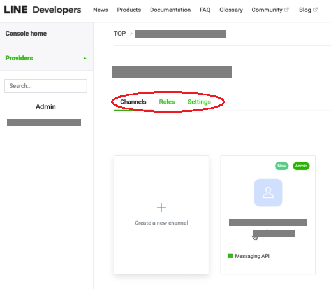The image size is (331, 289).
Task: Open the Products menu item
Action: pos(129,10)
